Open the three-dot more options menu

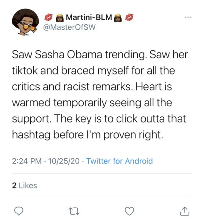click(188, 17)
